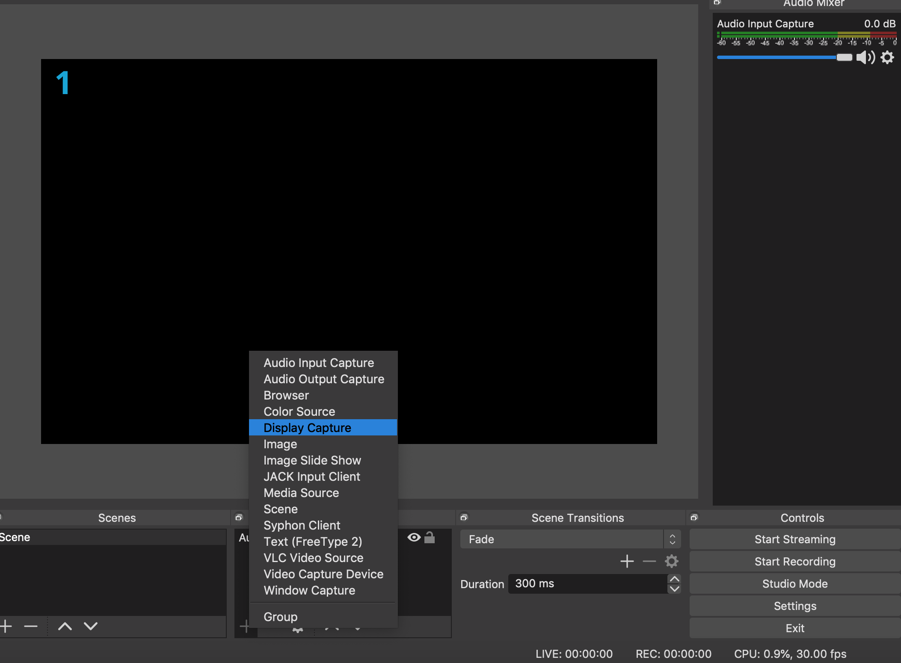Add a new scene with plus icon
The image size is (901, 663).
[x=6, y=626]
